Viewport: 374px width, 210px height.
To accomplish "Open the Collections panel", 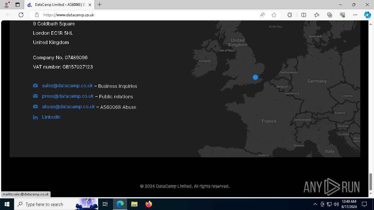I will tap(330, 15).
